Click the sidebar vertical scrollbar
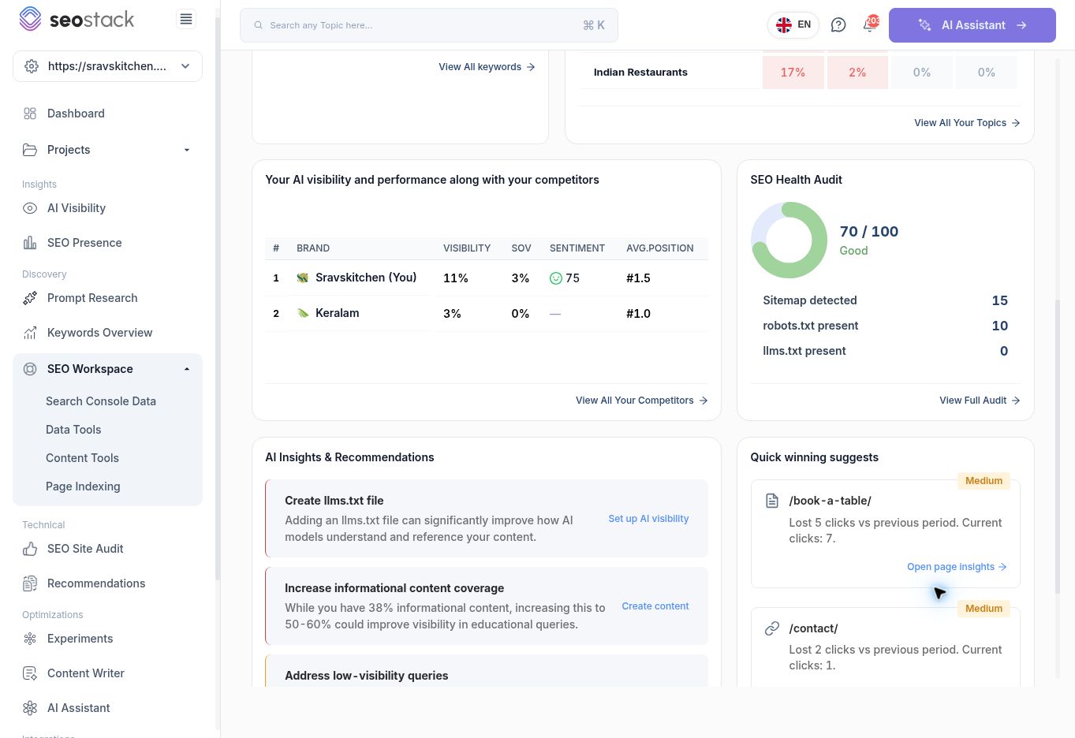Viewport: 1075px width, 738px height. click(x=218, y=300)
